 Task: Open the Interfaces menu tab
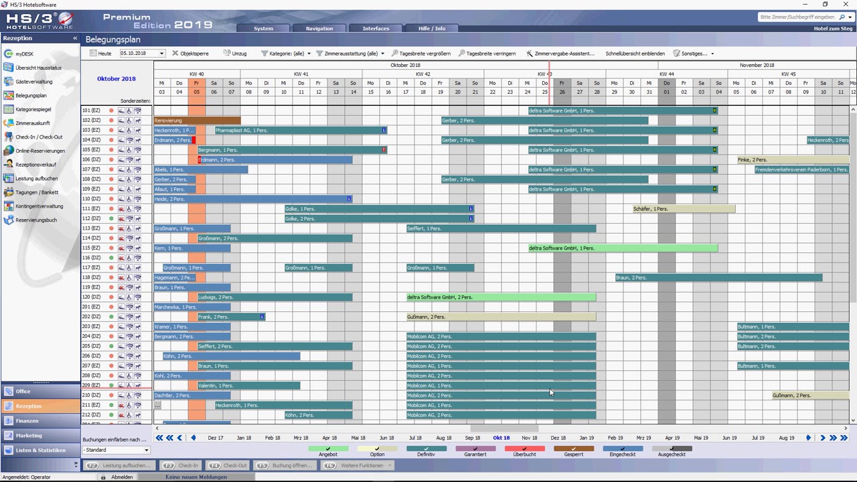[x=376, y=28]
